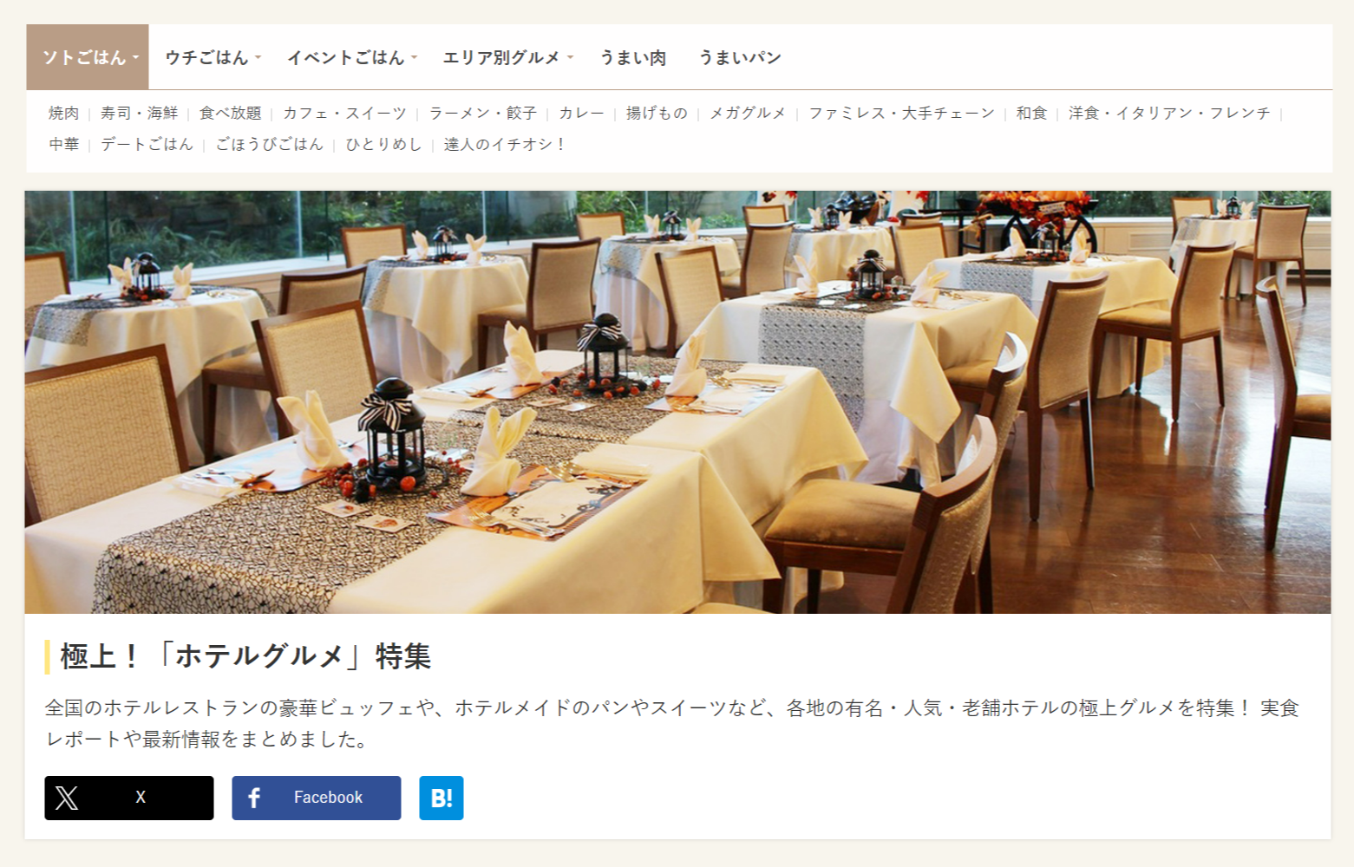Screen dimensions: 1354x867
Task: Browse the 寿司・海鮮 category
Action: click(x=139, y=113)
